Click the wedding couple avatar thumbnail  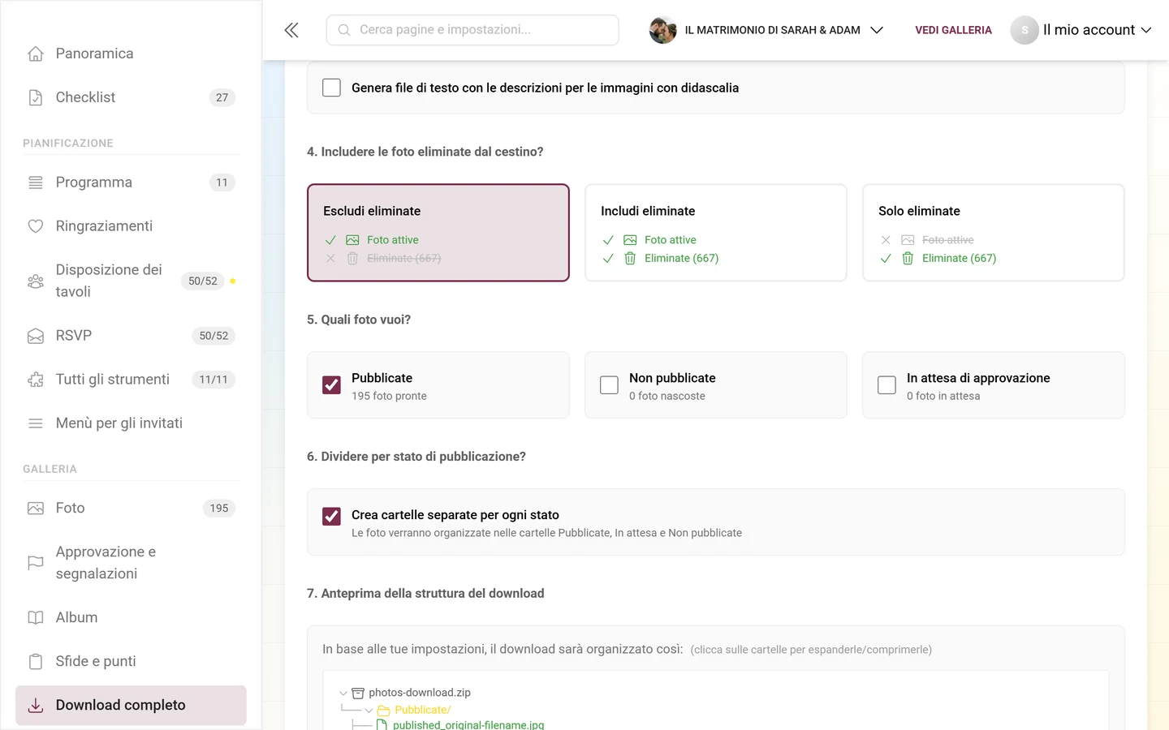(x=663, y=30)
